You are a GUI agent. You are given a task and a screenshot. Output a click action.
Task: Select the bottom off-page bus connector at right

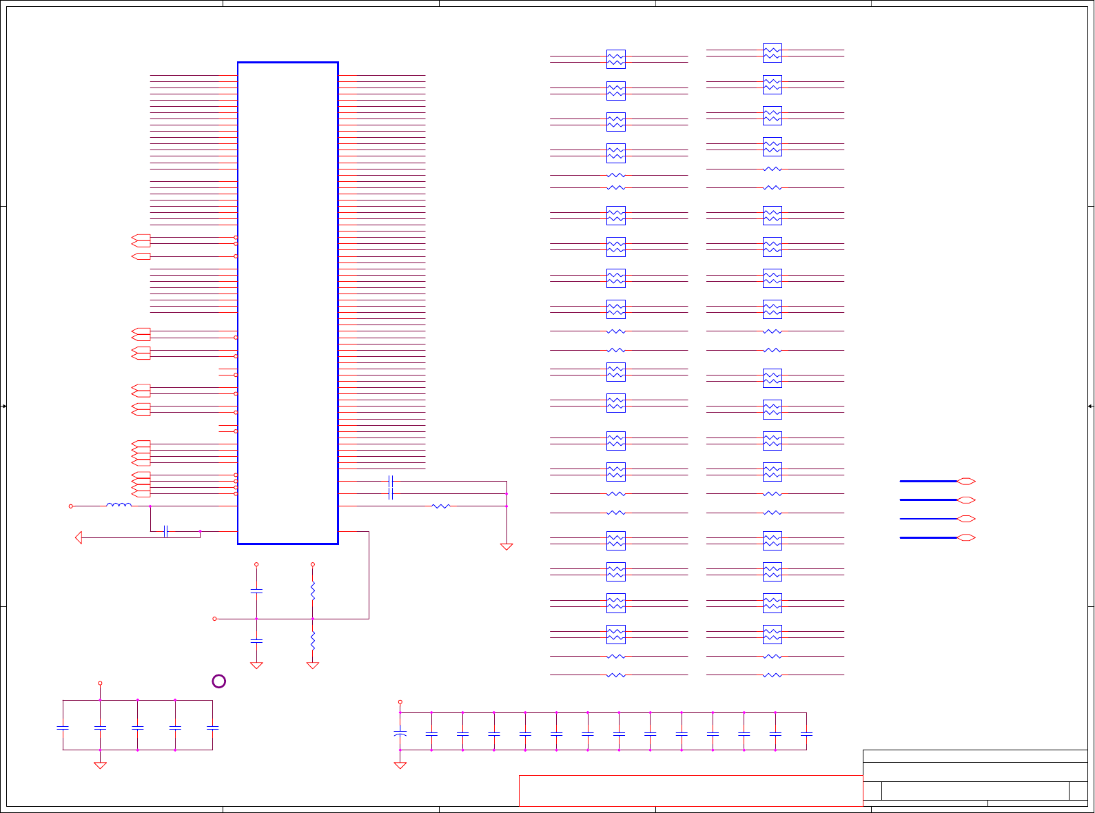tap(967, 537)
